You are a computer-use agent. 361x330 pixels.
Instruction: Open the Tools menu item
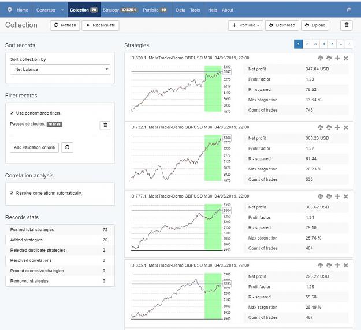[x=195, y=10]
